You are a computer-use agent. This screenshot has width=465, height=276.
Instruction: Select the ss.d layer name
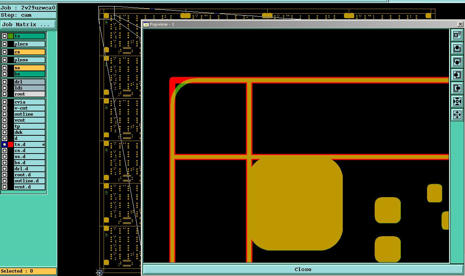point(30,157)
